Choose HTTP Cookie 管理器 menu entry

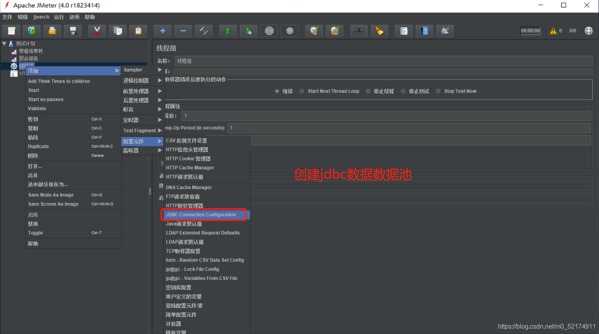(207, 159)
